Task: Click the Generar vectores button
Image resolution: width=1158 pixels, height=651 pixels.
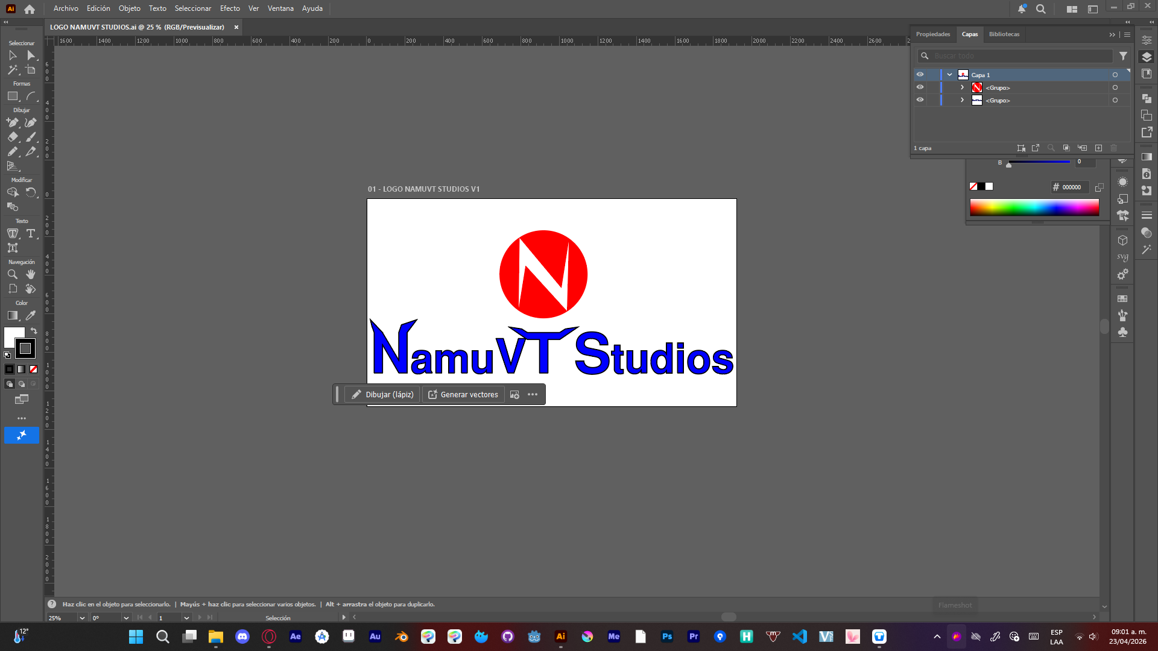Action: pyautogui.click(x=463, y=395)
